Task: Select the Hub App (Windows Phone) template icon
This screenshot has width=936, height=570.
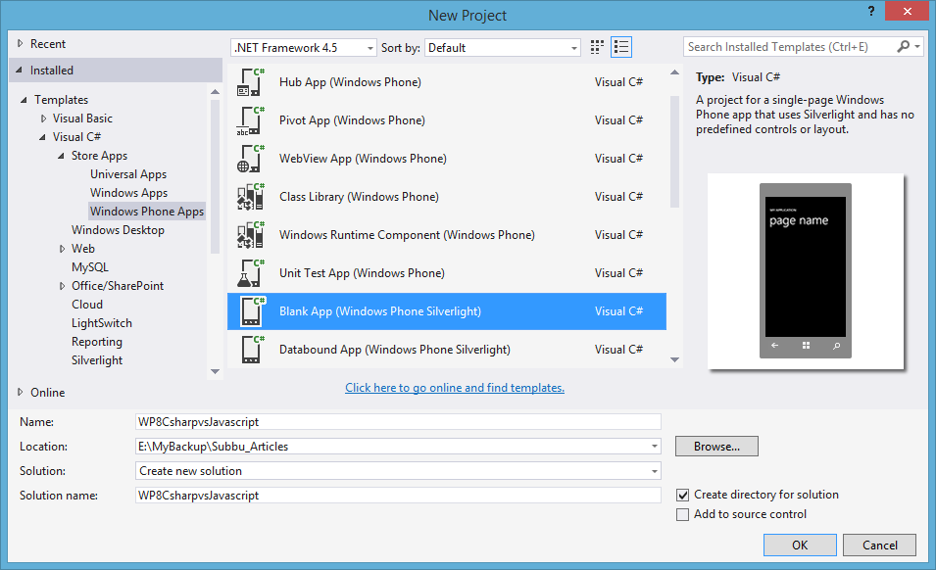Action: point(250,81)
